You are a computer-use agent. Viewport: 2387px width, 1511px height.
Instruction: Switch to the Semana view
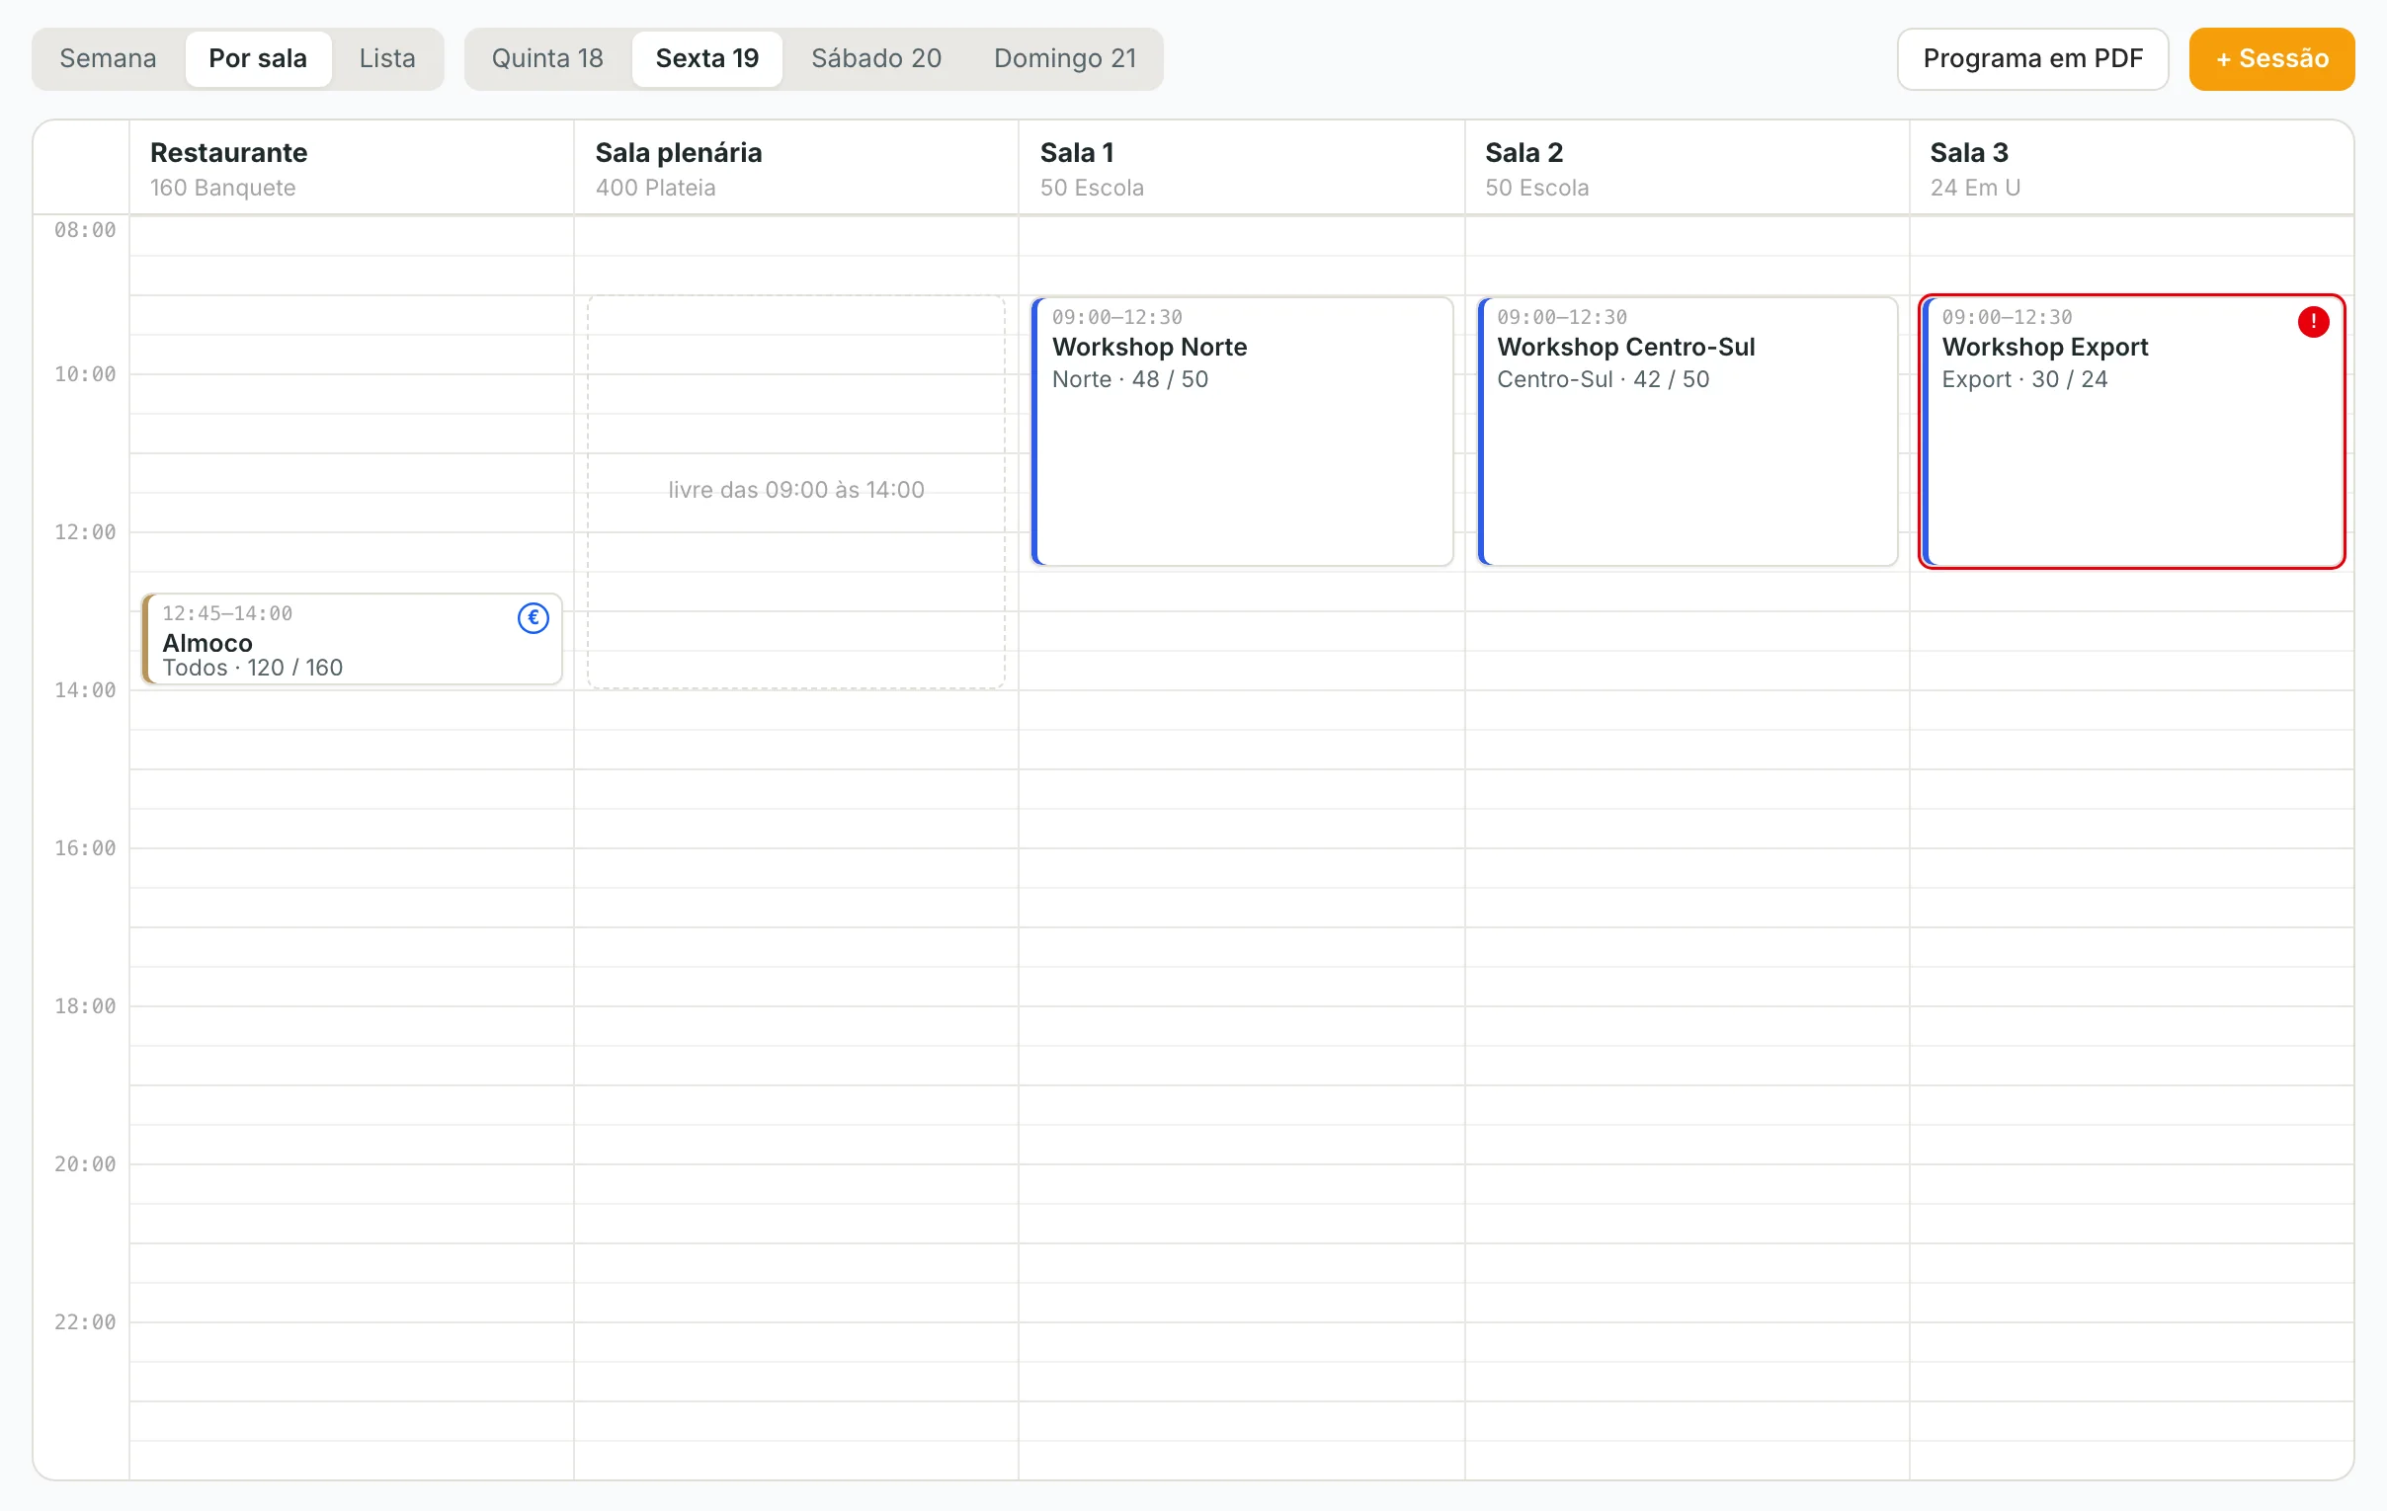[x=108, y=58]
